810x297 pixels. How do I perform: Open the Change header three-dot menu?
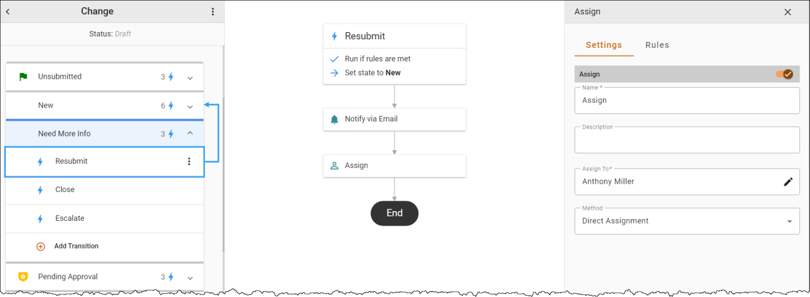click(x=212, y=12)
